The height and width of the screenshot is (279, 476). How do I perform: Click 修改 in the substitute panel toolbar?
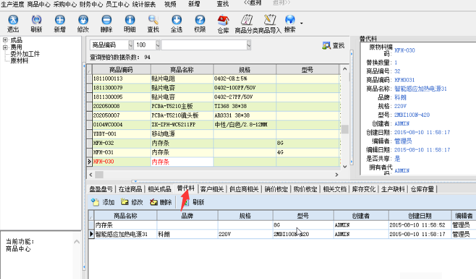tap(132, 202)
